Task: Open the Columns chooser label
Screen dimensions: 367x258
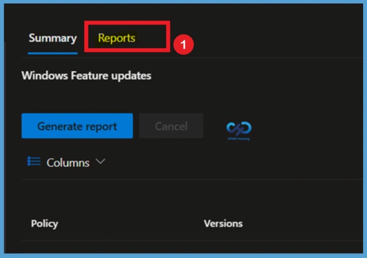Action: click(68, 162)
